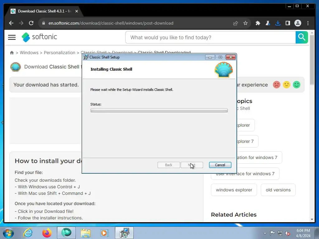Screen dimensions: 319x239
Task: Open the Chrome three-dot menu
Action: tap(308, 23)
